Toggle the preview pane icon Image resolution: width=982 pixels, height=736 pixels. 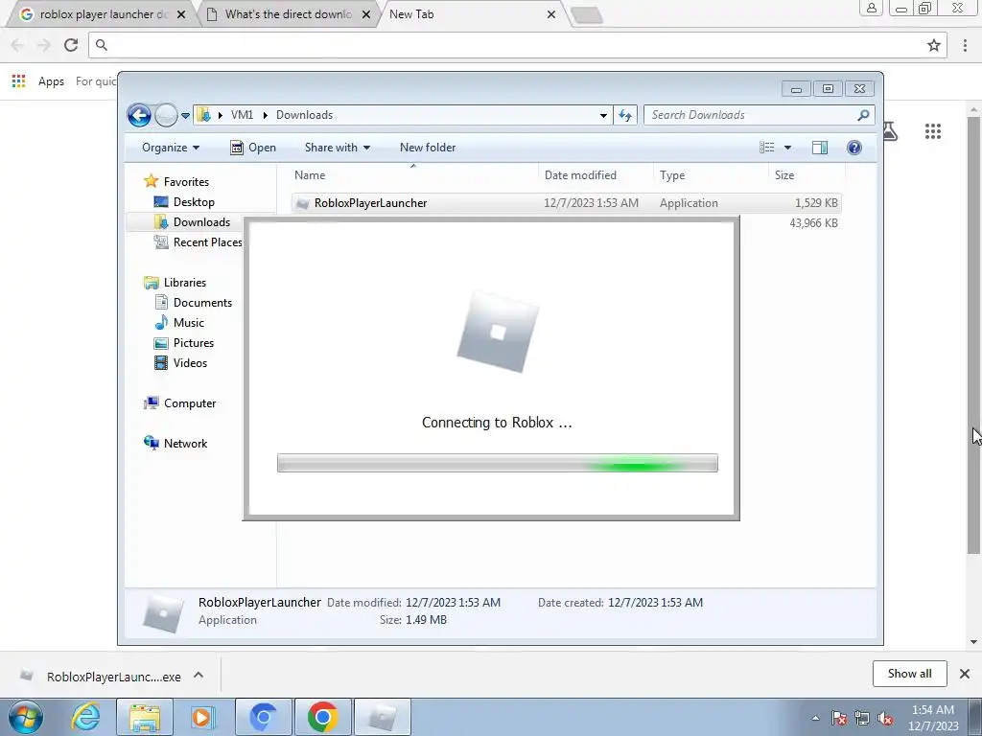pyautogui.click(x=820, y=148)
